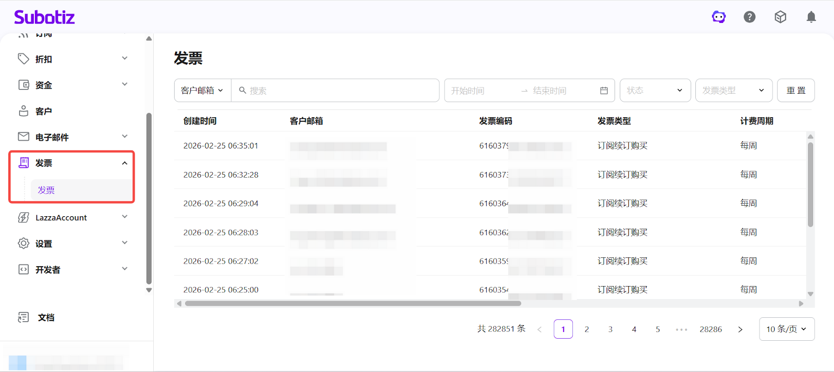Click the horizontal table scrollbar
Screen dimensions: 834x372
tap(353, 303)
